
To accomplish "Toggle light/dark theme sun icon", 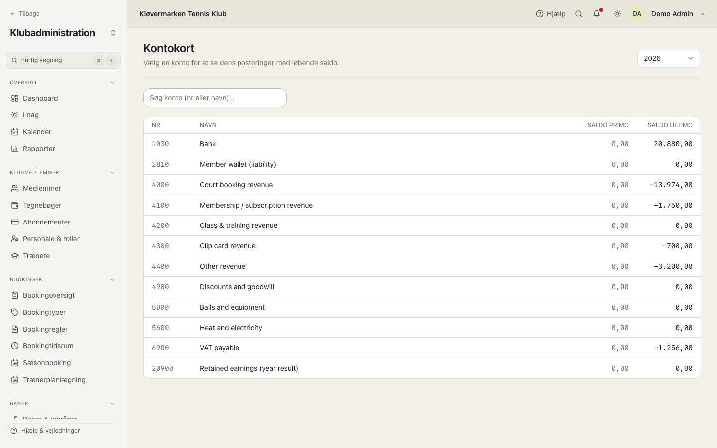I will coord(617,14).
